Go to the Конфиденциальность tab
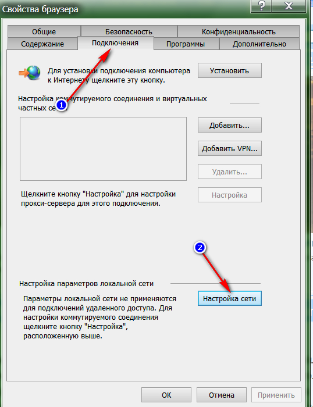Screen dimensions: 313x407 239,31
